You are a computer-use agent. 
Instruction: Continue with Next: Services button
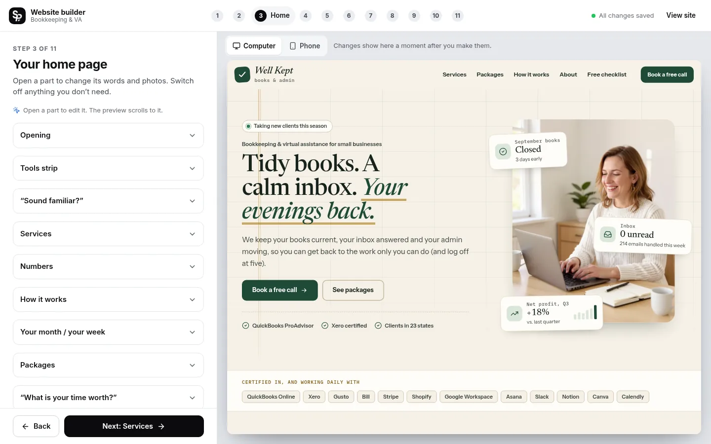coord(134,426)
